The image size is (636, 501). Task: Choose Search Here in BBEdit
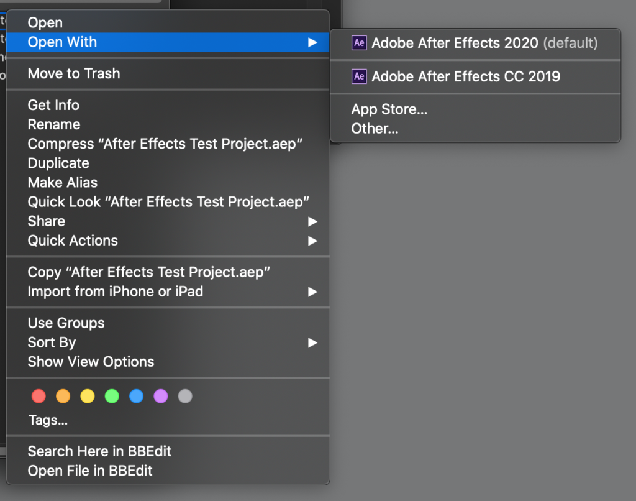point(168,451)
